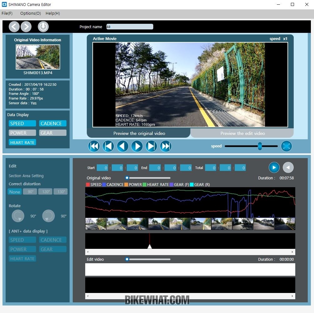The height and width of the screenshot is (313, 314).
Task: Click the gray reverse button beside Total
Action: (288, 167)
